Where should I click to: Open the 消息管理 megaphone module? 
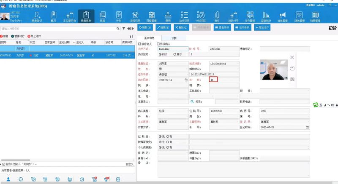coord(283,17)
